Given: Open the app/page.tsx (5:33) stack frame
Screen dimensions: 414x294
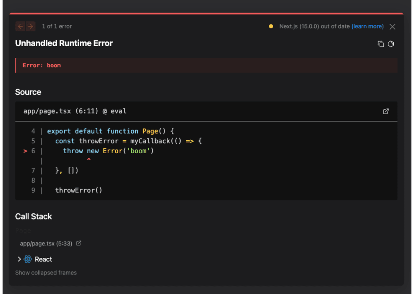Looking at the screenshot, I should click(46, 243).
